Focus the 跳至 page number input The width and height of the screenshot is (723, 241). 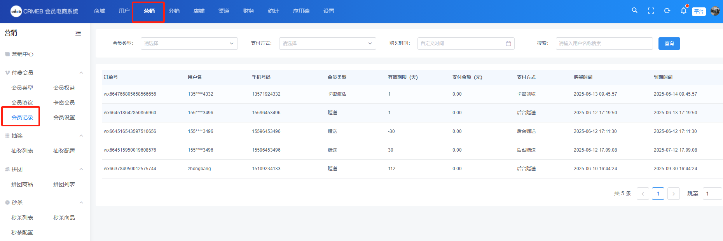coord(713,194)
